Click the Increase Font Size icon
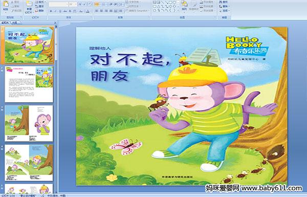Viewport: 307px width, 197px height. (80, 4)
